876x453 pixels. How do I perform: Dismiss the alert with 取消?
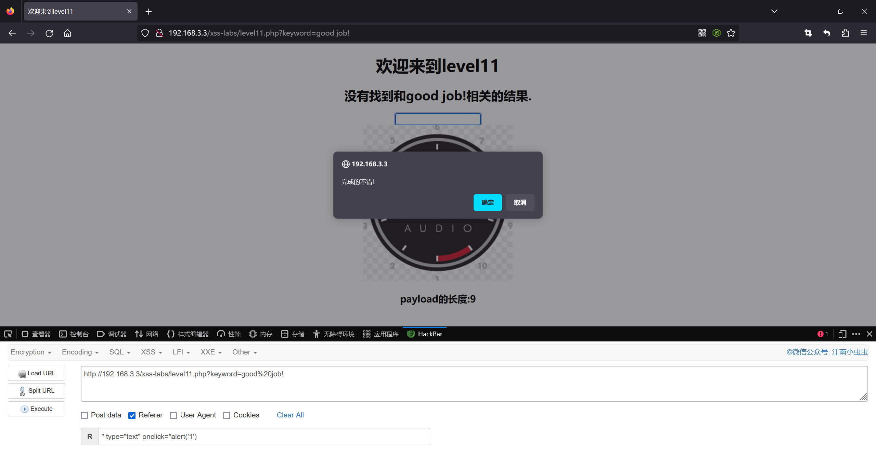520,203
